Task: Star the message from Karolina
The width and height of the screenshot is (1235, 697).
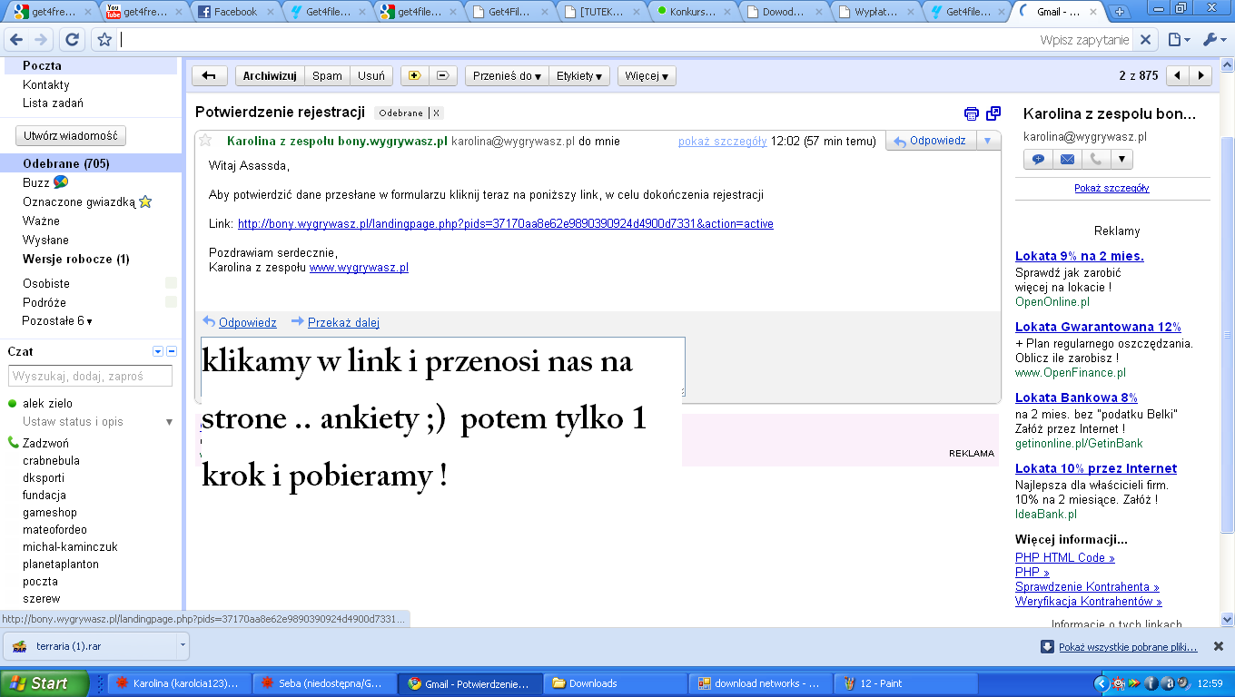Action: [205, 141]
